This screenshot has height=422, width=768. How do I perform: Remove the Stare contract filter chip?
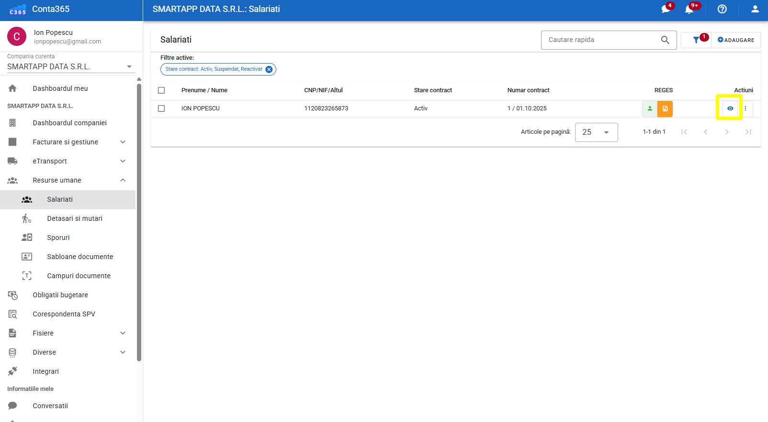[x=269, y=69]
